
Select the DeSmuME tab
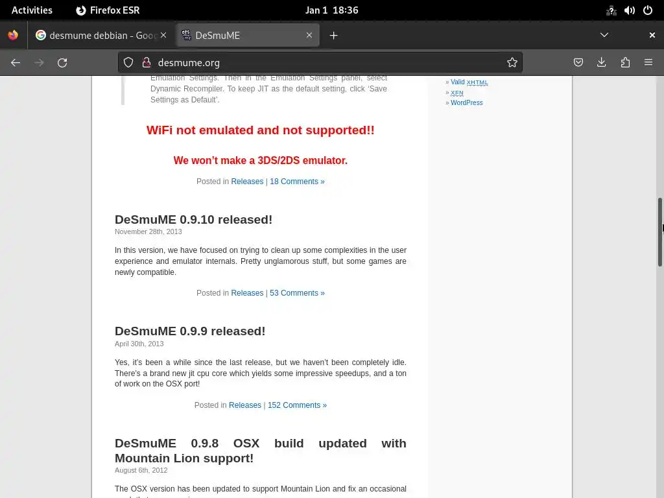coord(247,35)
